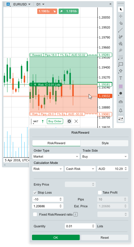Viewport: 134px width, 247px height.
Task: Switch to the Style tab
Action: (x=105, y=143)
